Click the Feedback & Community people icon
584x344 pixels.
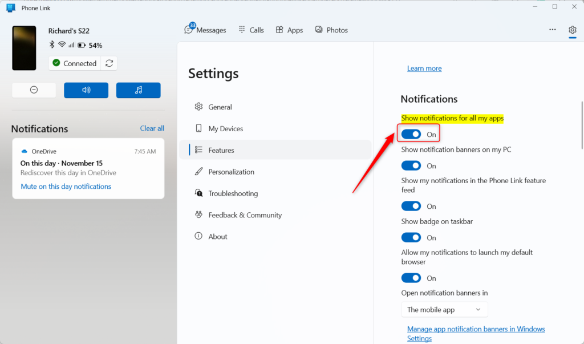(x=198, y=215)
